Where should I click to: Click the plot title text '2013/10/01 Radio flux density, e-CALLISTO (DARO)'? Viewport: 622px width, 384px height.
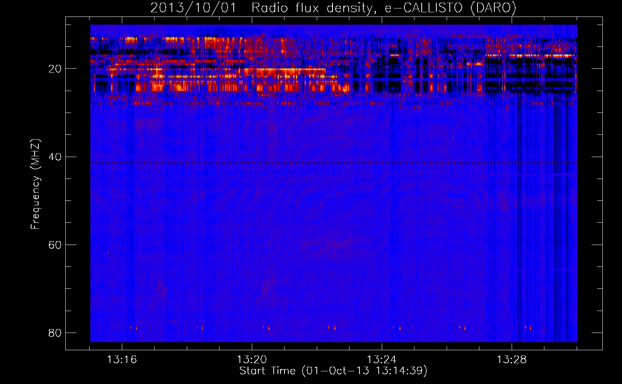coord(333,8)
